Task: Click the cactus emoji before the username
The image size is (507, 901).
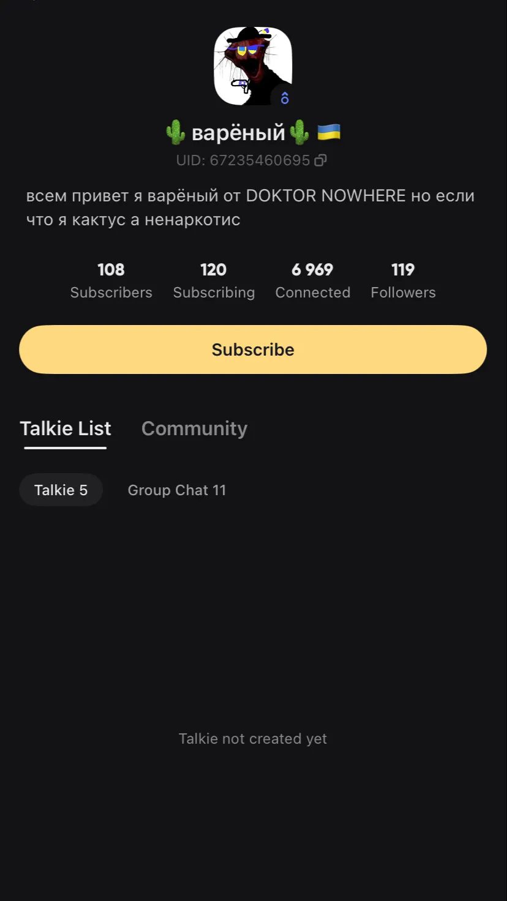Action: point(176,132)
